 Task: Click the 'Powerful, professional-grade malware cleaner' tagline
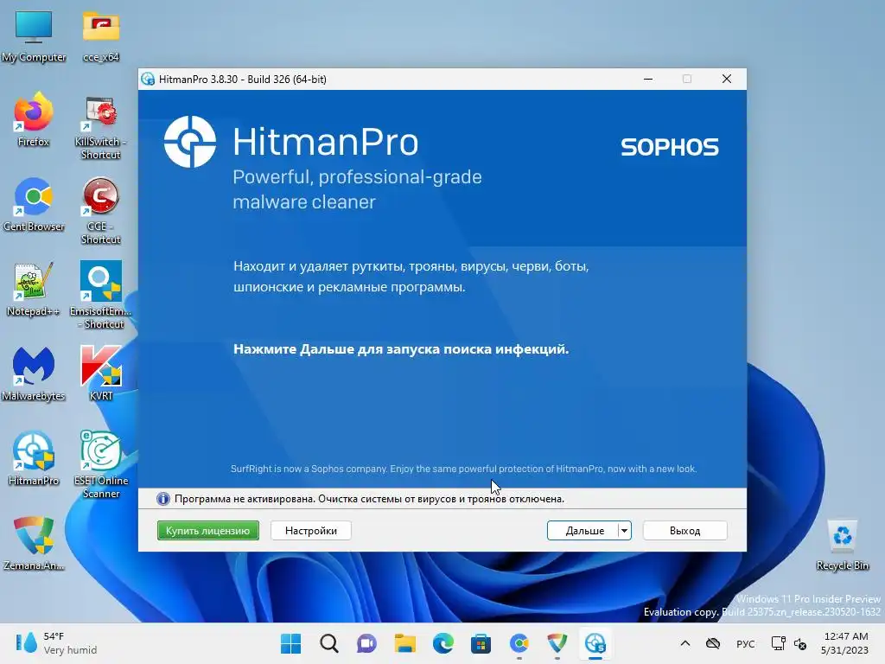[x=357, y=189]
